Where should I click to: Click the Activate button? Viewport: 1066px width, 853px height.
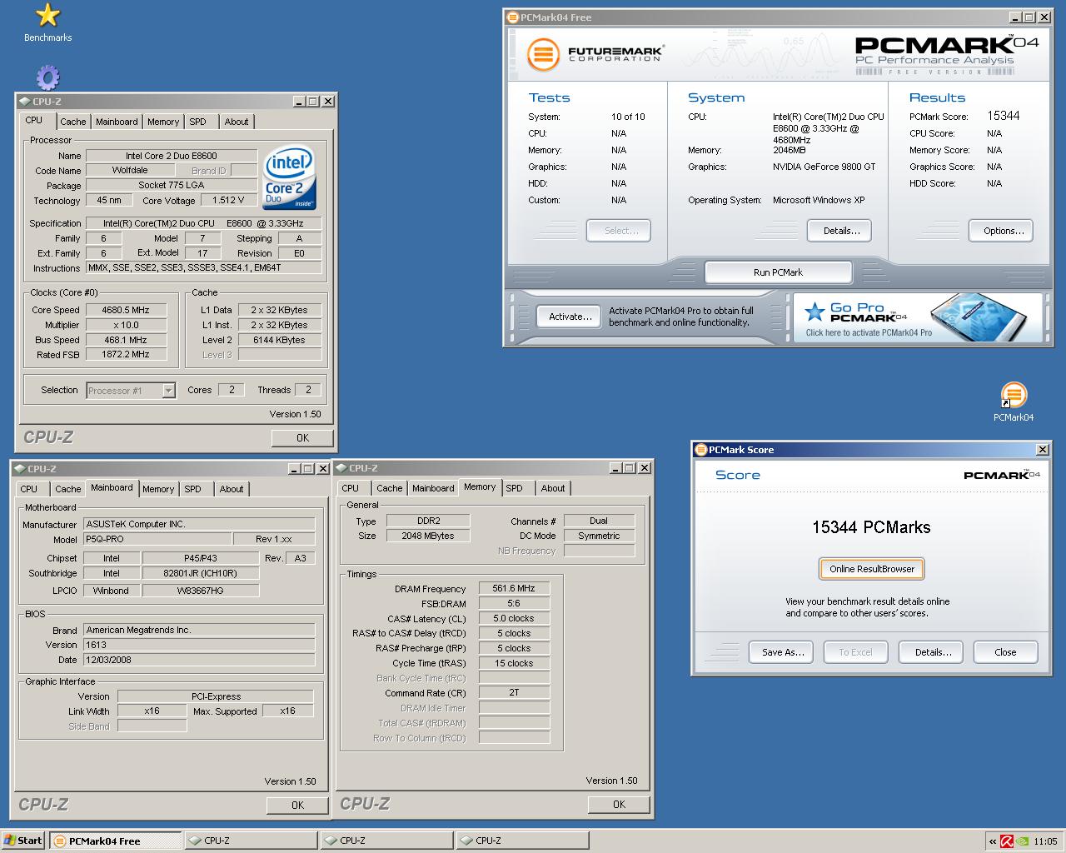pos(570,317)
